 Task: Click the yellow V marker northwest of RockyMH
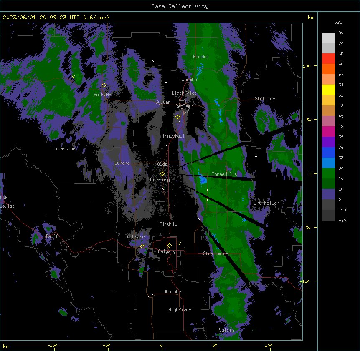(x=73, y=77)
